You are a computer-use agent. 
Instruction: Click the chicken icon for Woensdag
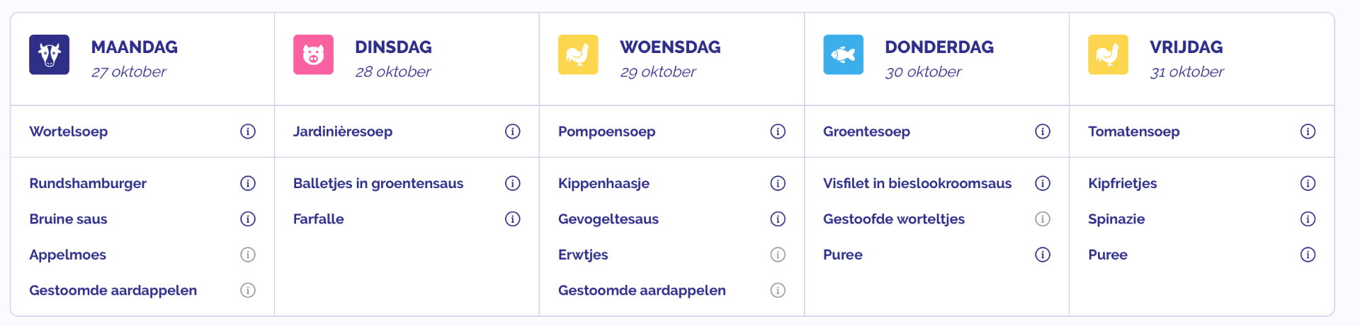point(578,54)
